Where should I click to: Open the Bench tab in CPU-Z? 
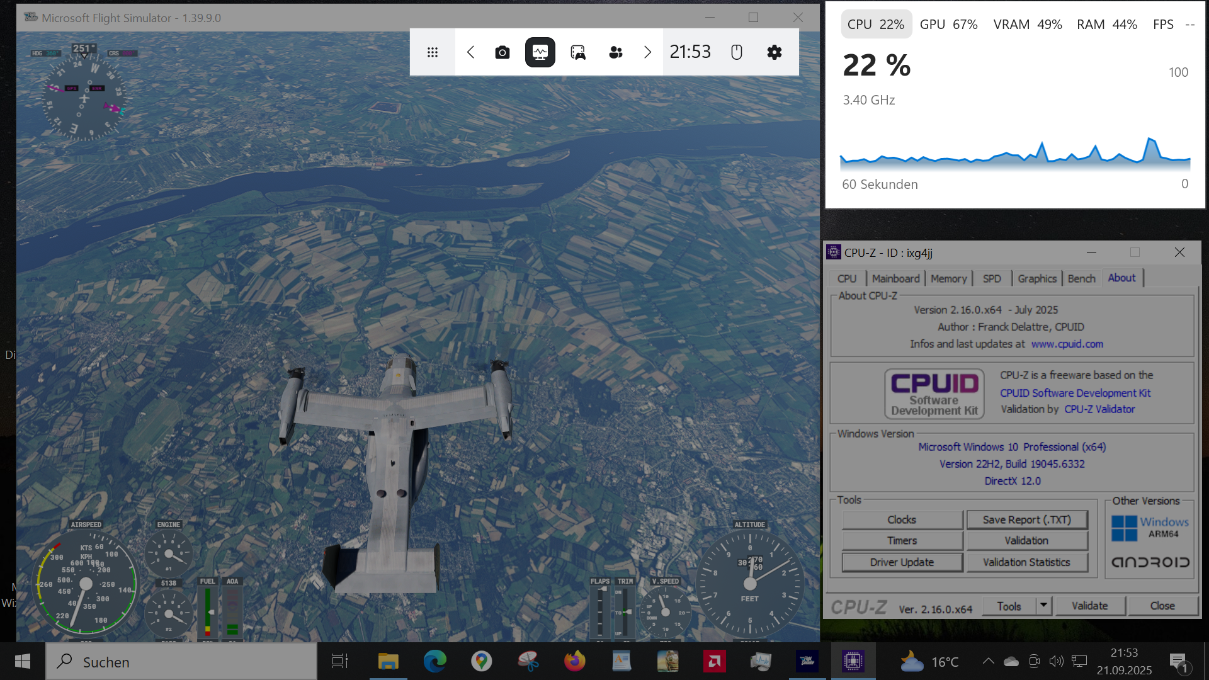click(1081, 278)
